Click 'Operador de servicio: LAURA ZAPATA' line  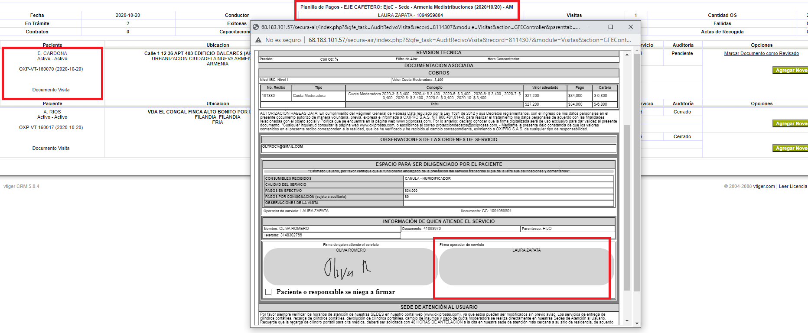coord(296,211)
